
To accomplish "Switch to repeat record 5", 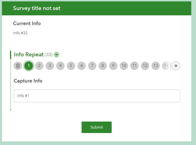I will tap(71, 66).
